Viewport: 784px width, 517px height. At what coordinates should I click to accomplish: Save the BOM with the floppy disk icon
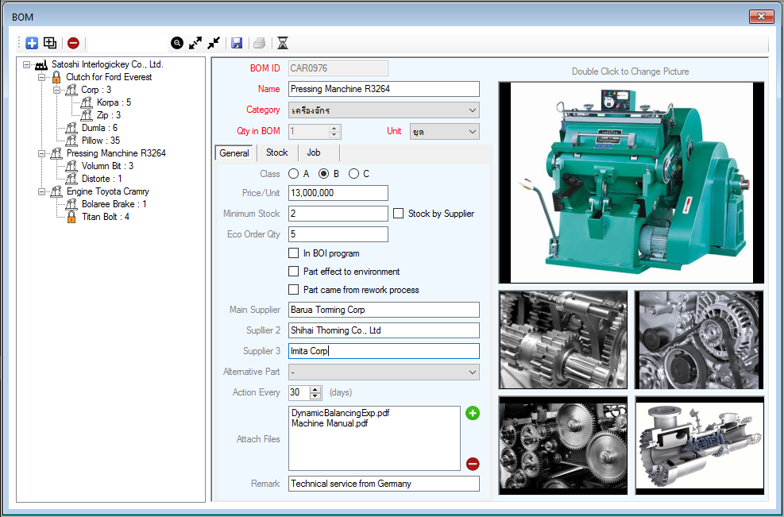click(237, 43)
